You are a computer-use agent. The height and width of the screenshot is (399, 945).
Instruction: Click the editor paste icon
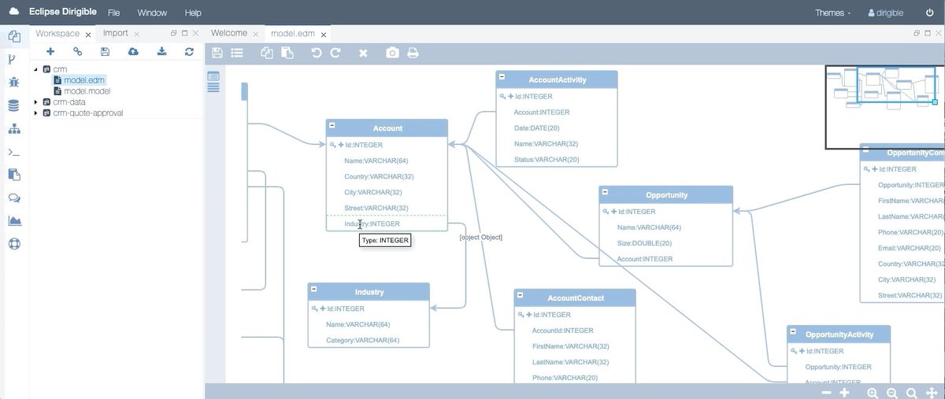tap(287, 53)
